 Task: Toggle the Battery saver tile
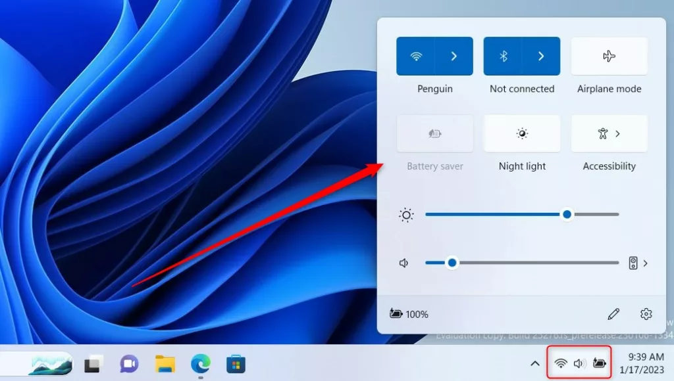pyautogui.click(x=435, y=133)
